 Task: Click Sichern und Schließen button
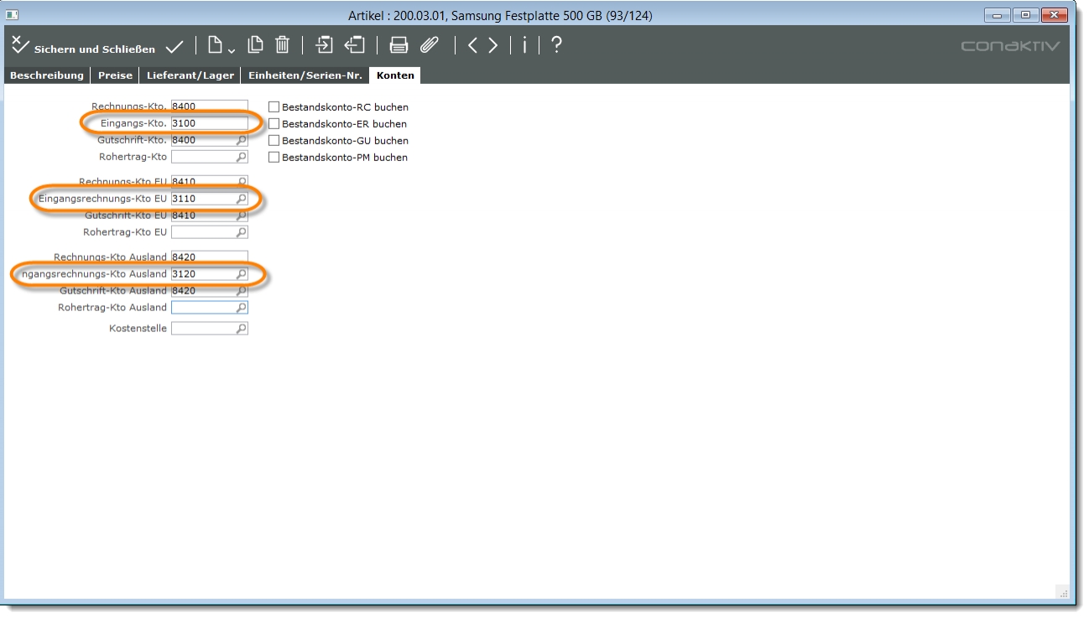click(84, 48)
